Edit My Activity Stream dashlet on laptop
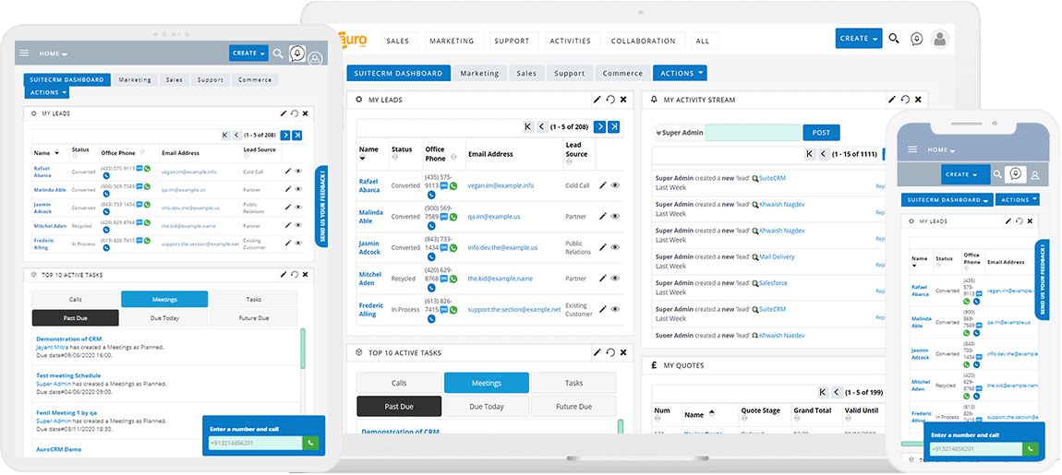Screen dimensions: 1062x475 pos(892,100)
